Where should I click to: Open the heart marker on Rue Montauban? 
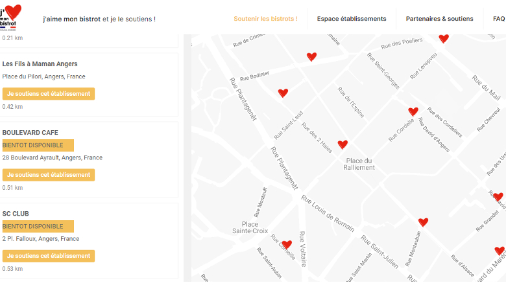[423, 222]
